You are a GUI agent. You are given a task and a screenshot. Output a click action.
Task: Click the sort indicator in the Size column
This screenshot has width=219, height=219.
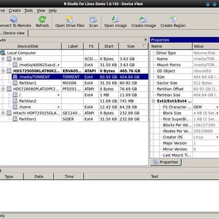coord(144,46)
